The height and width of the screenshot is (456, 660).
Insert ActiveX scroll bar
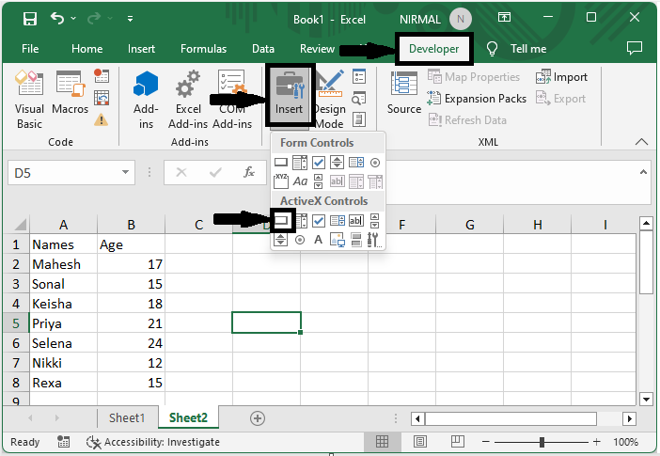374,220
